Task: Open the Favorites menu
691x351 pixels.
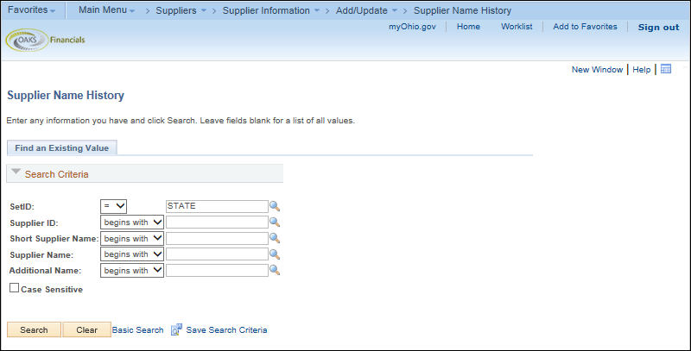Action: [x=31, y=9]
